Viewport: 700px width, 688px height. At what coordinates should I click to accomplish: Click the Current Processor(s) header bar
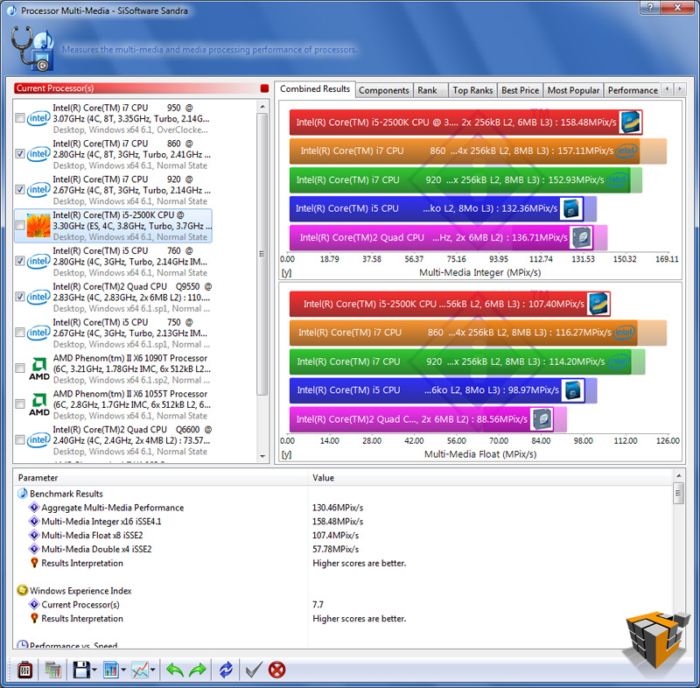coord(136,88)
